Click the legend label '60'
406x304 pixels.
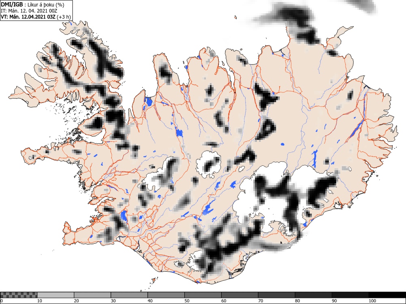[224, 301]
